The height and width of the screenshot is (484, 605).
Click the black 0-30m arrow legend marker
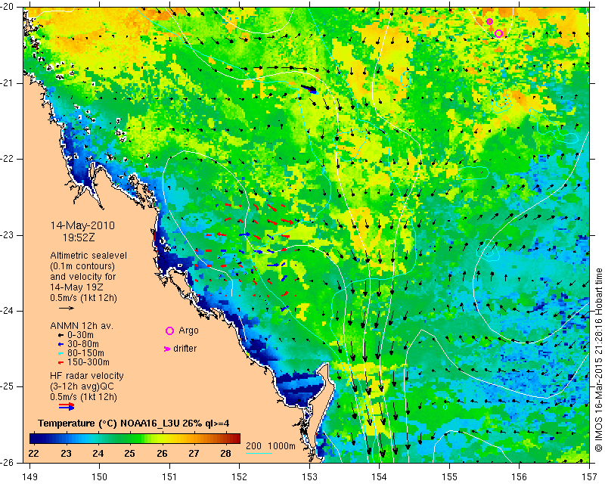point(60,335)
